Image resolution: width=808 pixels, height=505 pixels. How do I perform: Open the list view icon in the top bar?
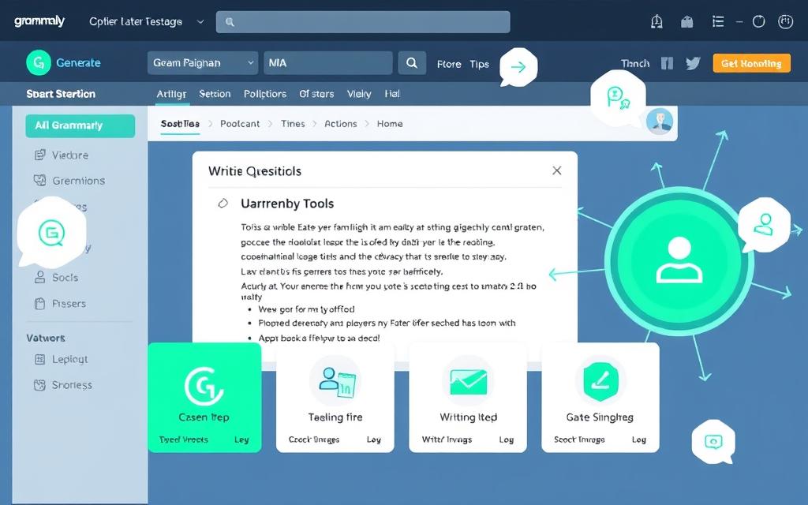click(718, 21)
